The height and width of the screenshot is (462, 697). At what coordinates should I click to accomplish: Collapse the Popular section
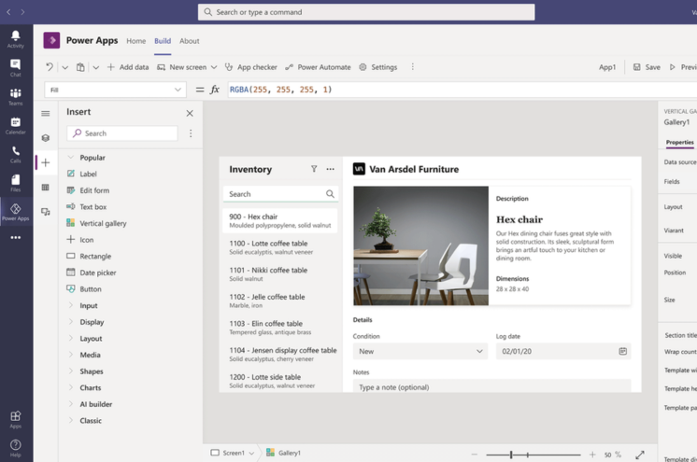point(70,157)
